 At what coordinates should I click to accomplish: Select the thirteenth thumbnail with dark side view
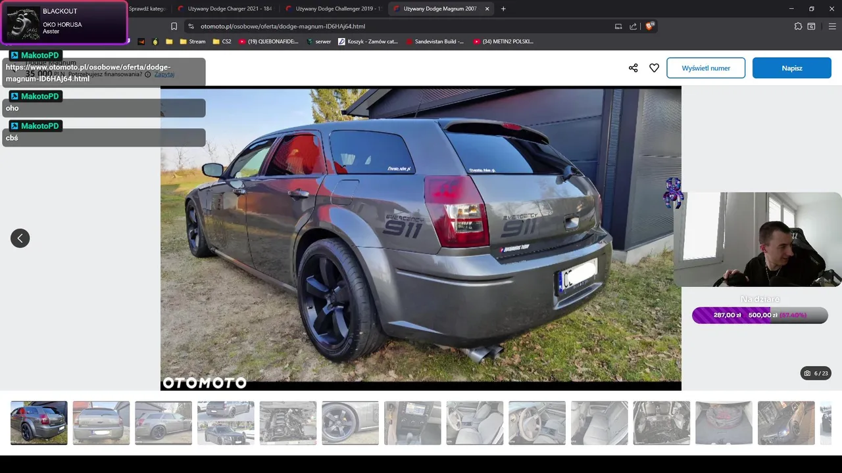pyautogui.click(x=786, y=422)
